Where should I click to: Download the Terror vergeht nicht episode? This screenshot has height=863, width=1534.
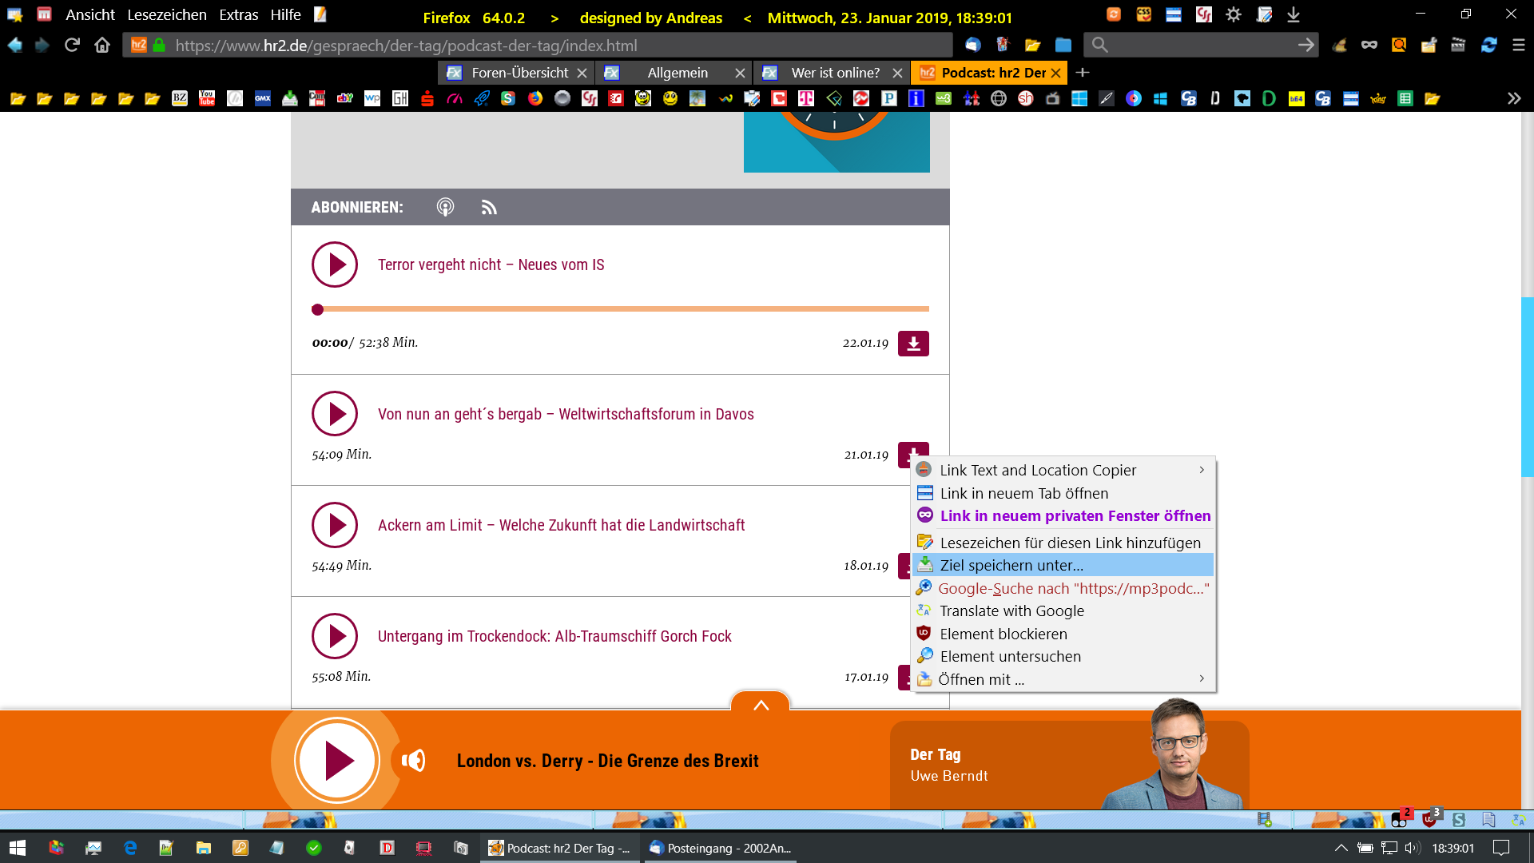click(913, 344)
